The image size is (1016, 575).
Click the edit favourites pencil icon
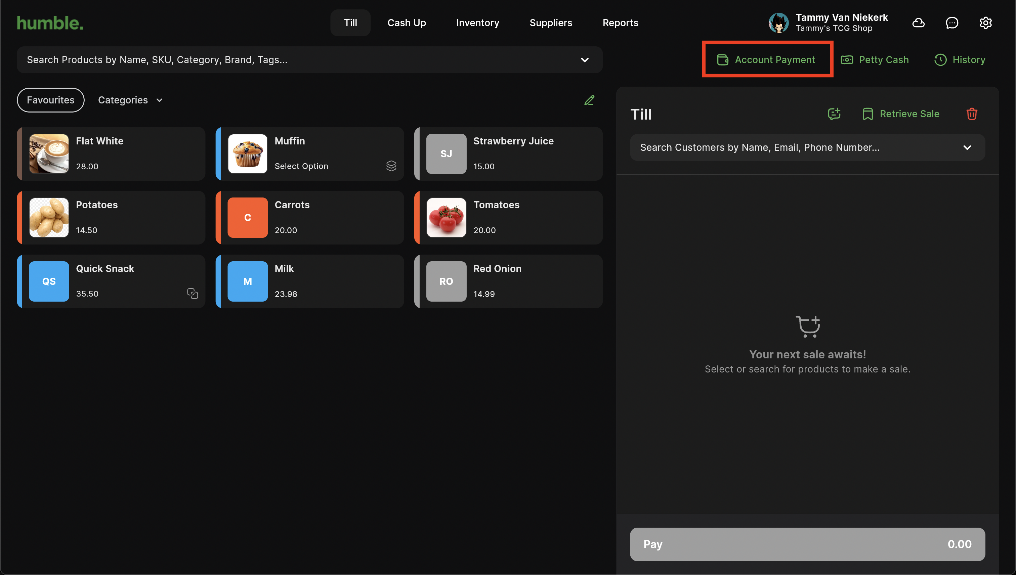tap(589, 100)
